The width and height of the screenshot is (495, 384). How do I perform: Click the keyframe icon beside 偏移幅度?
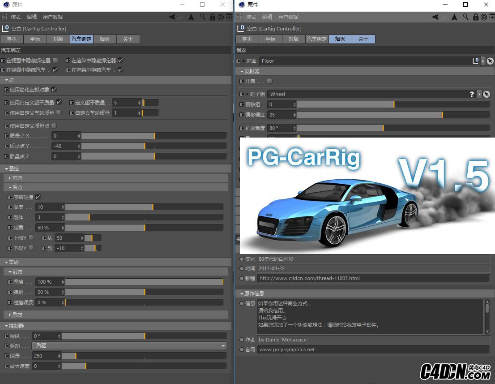(x=242, y=114)
